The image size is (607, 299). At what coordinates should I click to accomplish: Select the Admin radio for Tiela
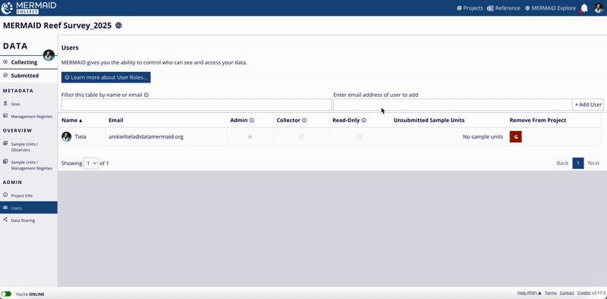pyautogui.click(x=250, y=137)
